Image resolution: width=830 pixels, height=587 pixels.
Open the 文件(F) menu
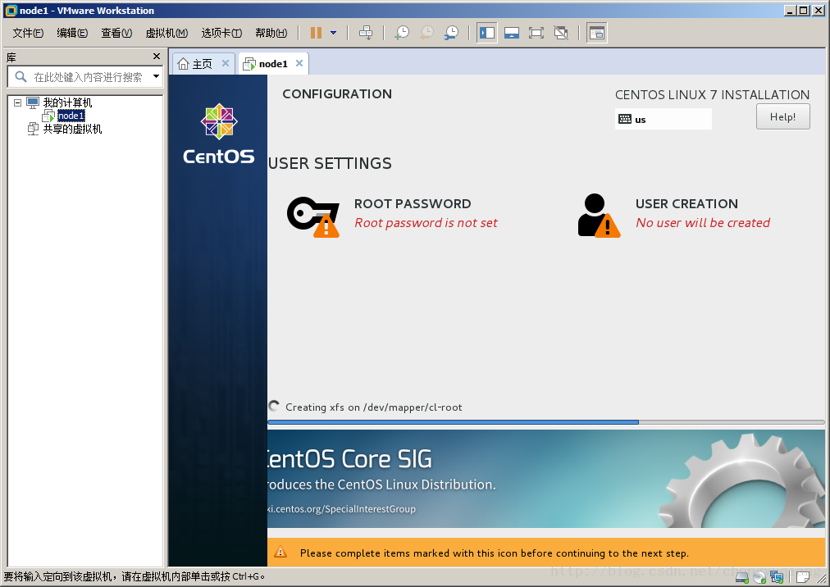coord(28,33)
